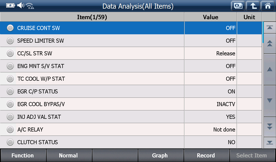The width and height of the screenshot is (276, 162).
Task: Page up with the double up arrow
Action: coord(270,43)
